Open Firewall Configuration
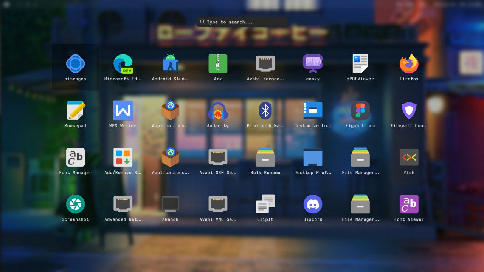Screen dimensions: 484x272 coord(409,114)
